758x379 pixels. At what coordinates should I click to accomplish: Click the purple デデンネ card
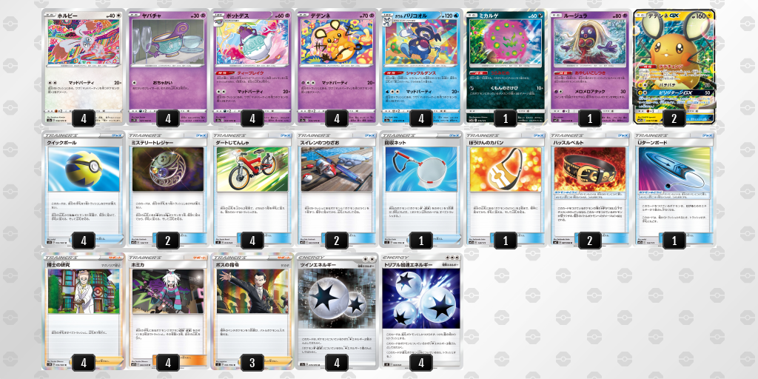point(336,67)
